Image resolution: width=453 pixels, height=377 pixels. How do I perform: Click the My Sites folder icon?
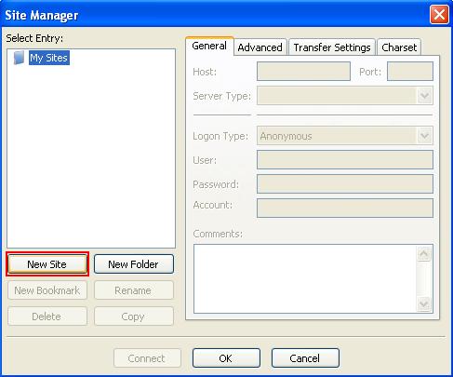click(x=20, y=58)
